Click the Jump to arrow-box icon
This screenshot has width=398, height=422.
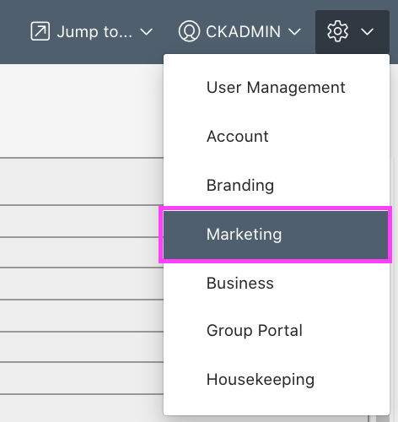pos(40,31)
